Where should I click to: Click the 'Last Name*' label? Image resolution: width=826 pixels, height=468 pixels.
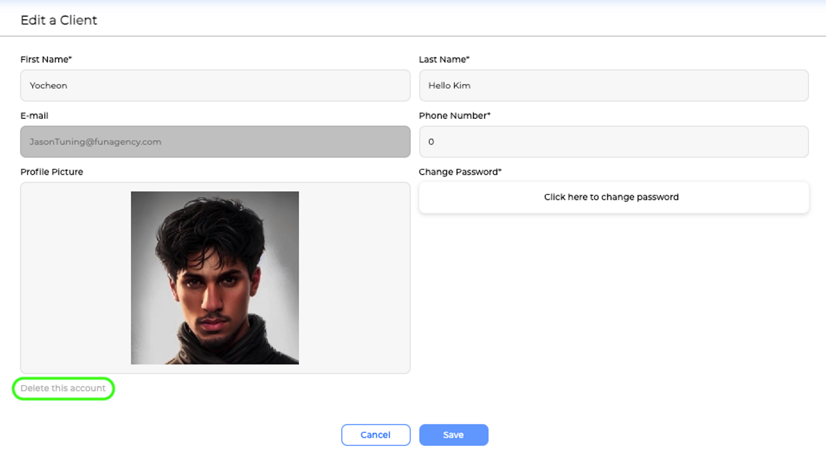point(444,59)
